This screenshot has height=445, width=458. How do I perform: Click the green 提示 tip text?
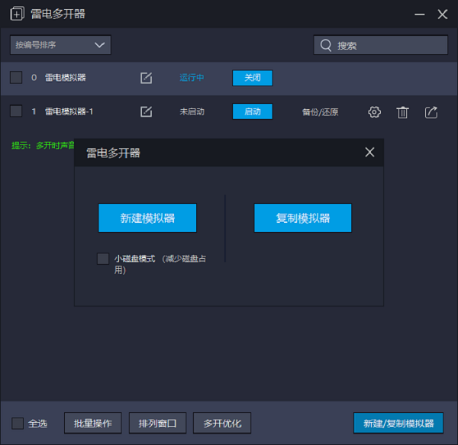pos(43,145)
